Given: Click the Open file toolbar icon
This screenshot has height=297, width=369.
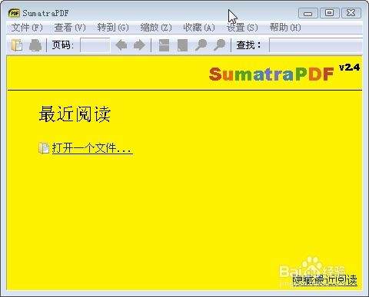Looking at the screenshot, I should pyautogui.click(x=17, y=45).
